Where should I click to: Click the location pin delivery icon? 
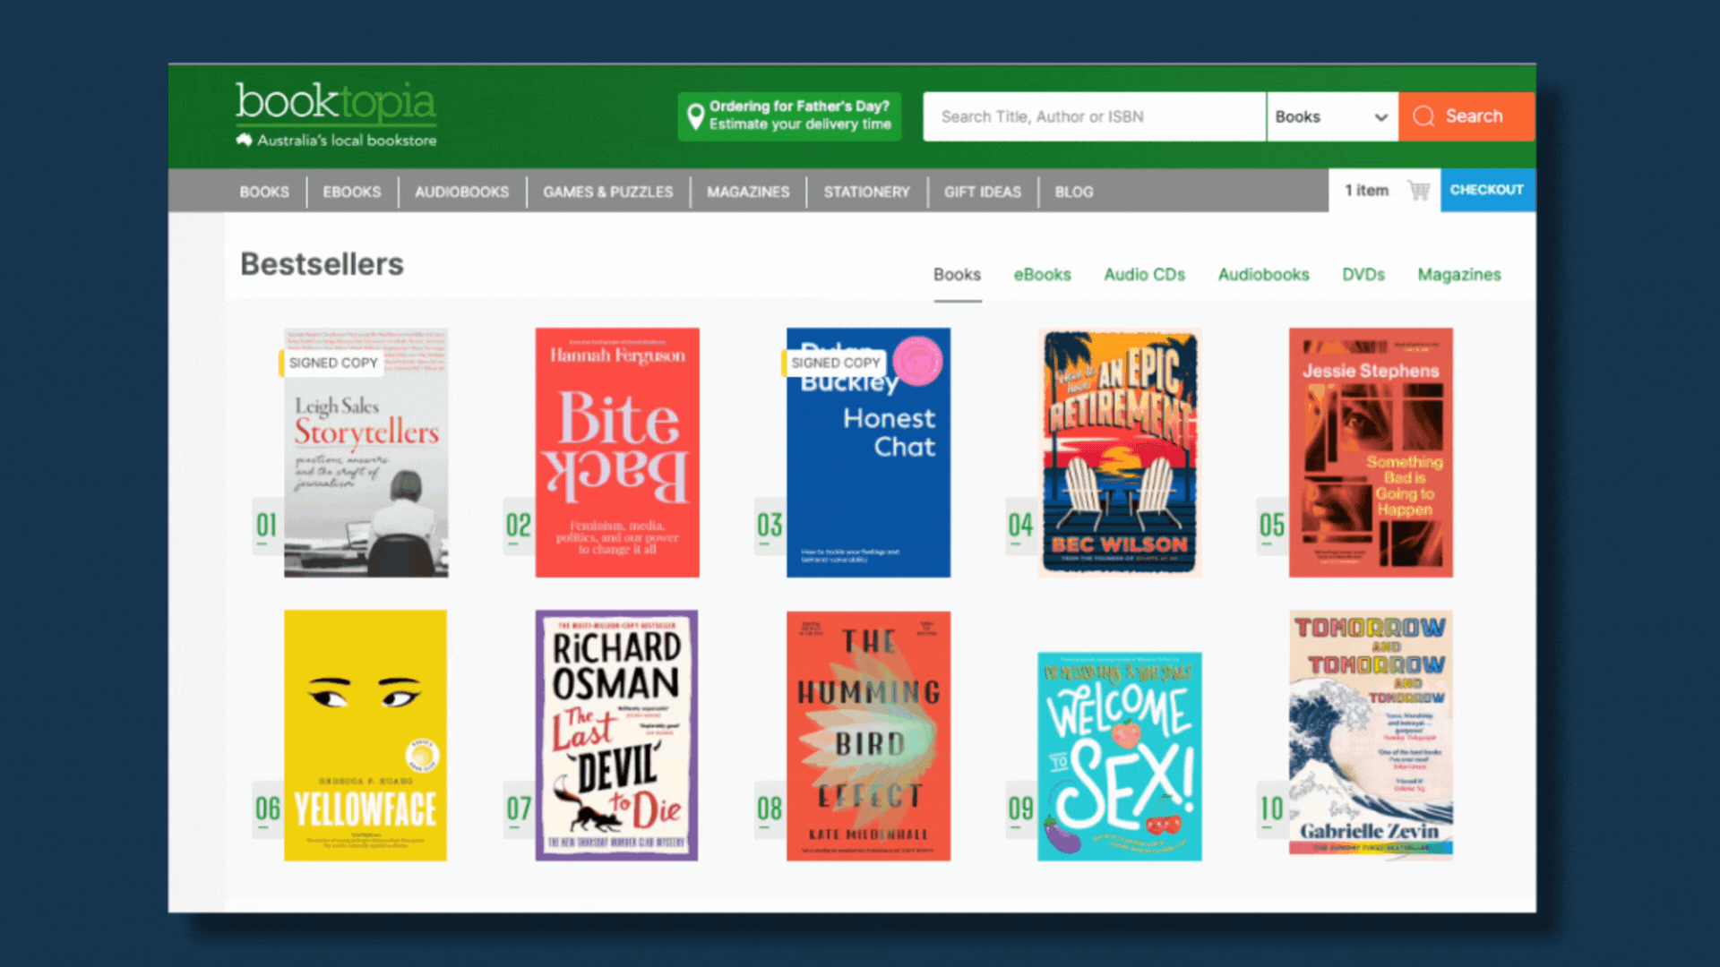[695, 116]
